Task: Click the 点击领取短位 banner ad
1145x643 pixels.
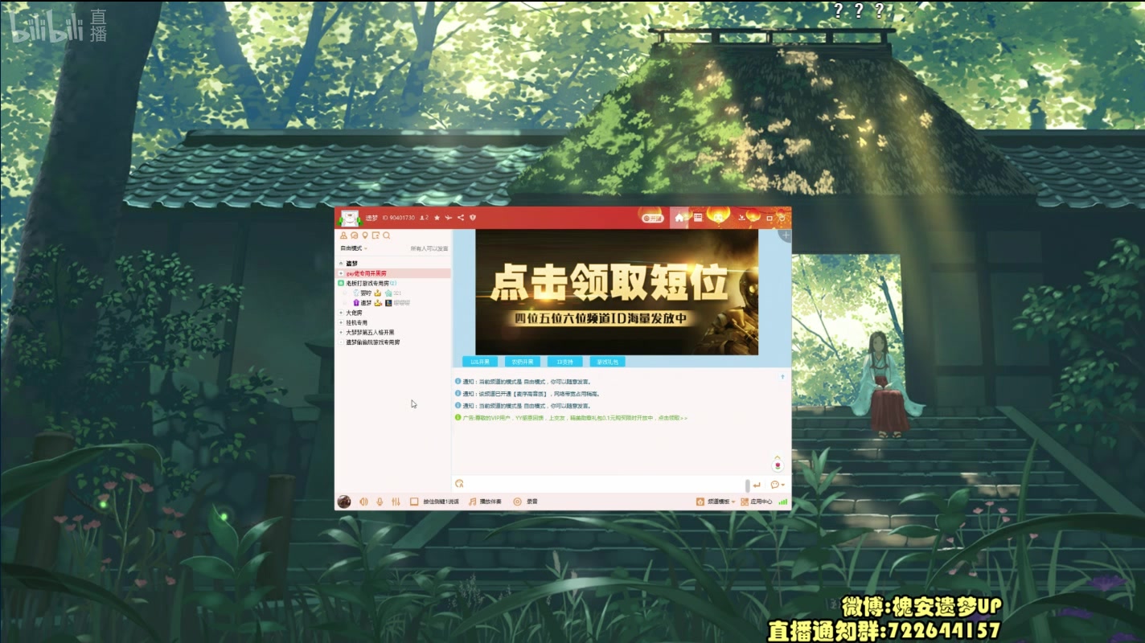Action: click(x=617, y=292)
